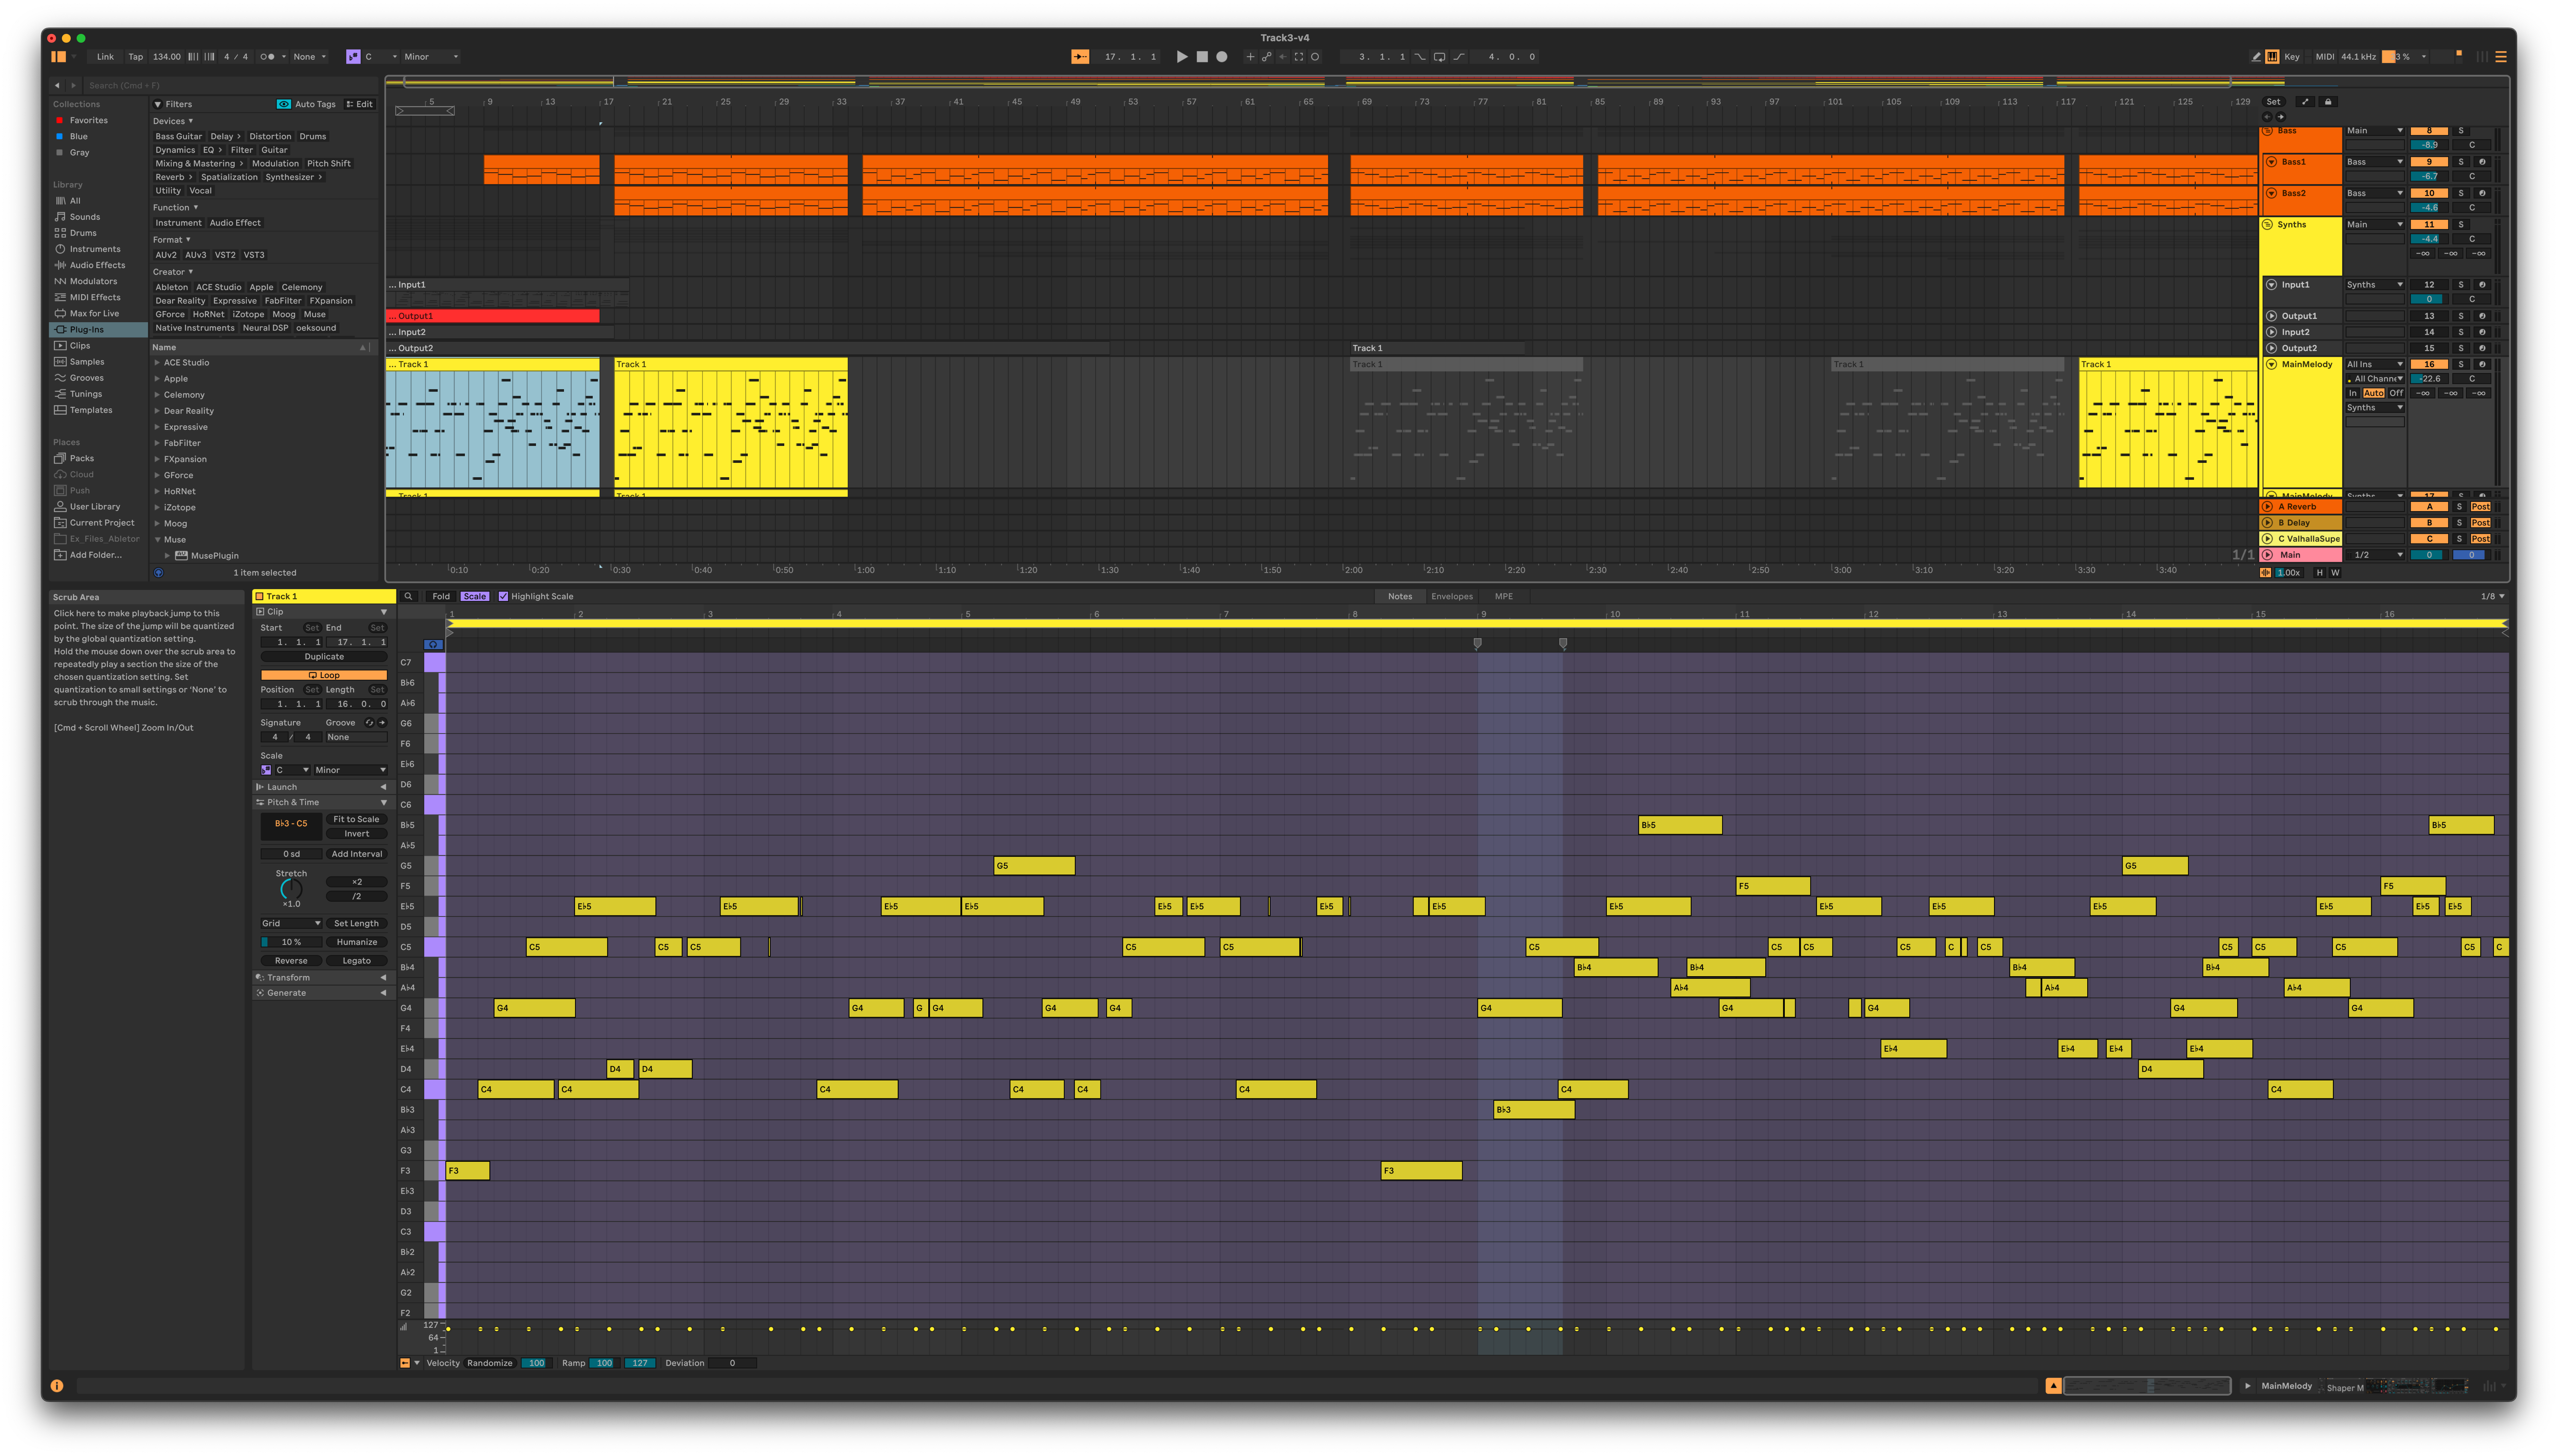Solo the B Delay return track

click(2460, 523)
